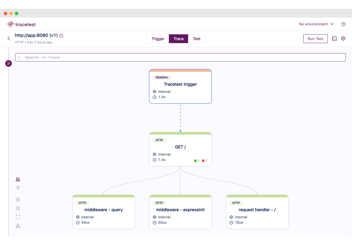This screenshot has width=352, height=246.
Task: Switch to timeline list view icon
Action: (18, 188)
